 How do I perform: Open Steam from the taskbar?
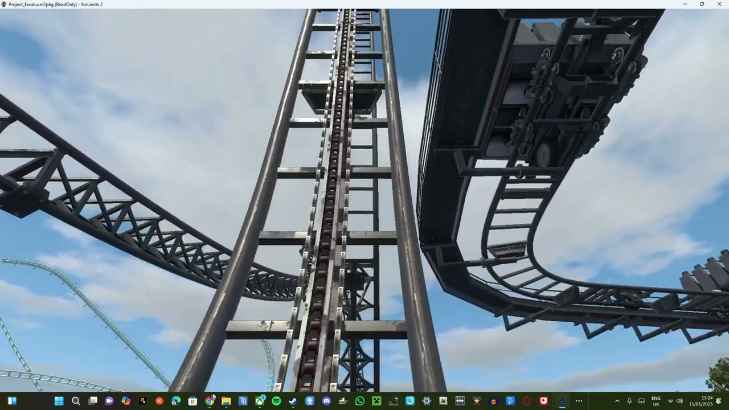coord(293,401)
